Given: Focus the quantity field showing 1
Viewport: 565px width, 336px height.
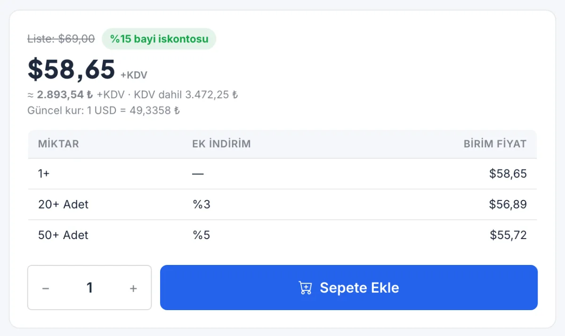Looking at the screenshot, I should coord(89,288).
